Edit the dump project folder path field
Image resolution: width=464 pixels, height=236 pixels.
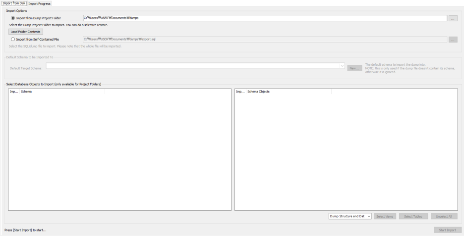(265, 18)
